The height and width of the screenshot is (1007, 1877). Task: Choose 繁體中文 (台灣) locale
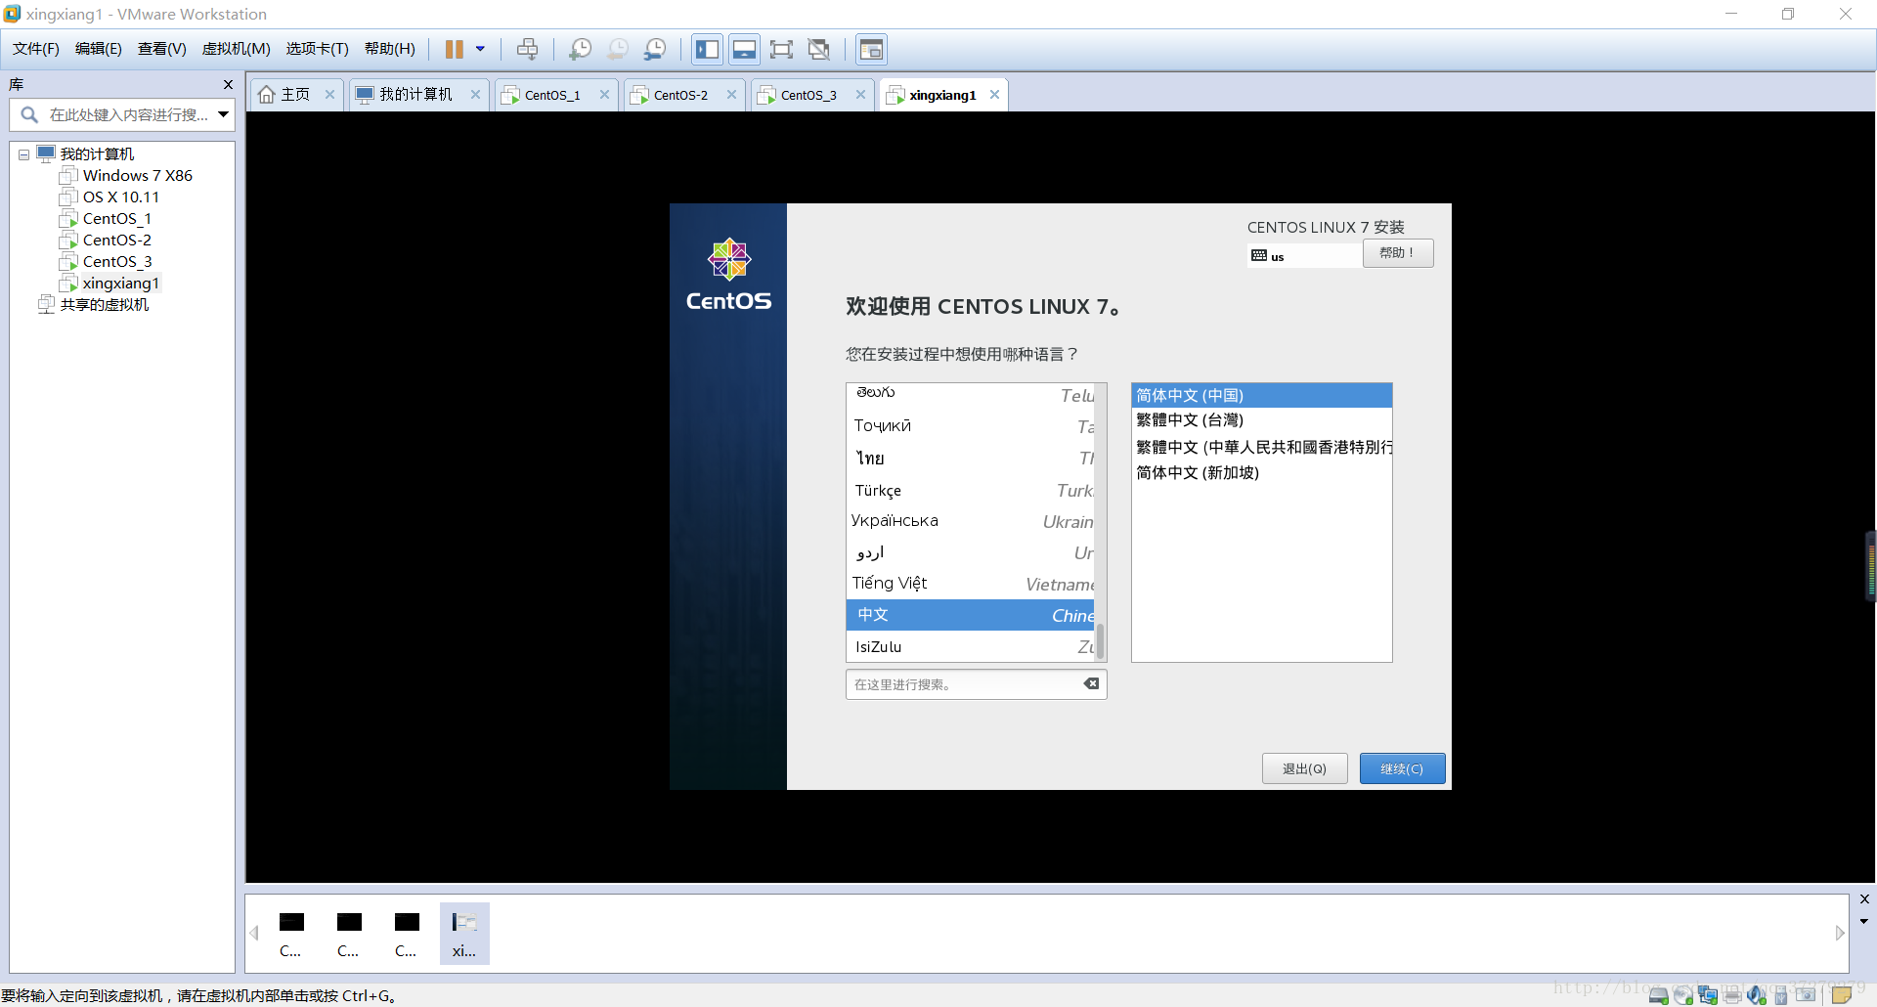tap(1261, 420)
